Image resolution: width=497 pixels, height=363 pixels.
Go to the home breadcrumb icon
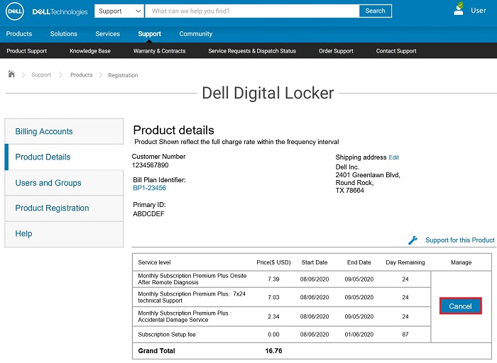(11, 74)
